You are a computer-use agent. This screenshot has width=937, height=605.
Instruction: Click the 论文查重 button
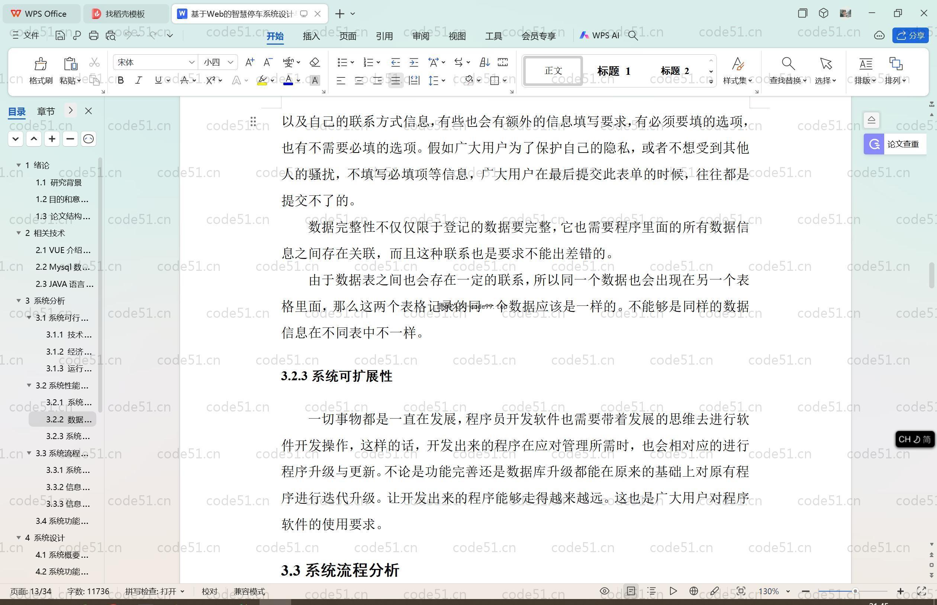pos(895,144)
